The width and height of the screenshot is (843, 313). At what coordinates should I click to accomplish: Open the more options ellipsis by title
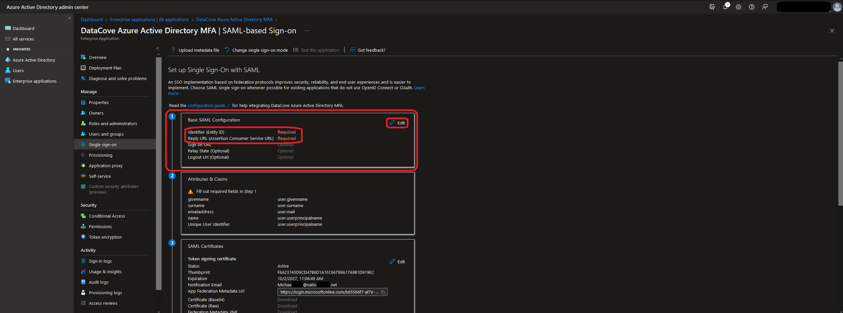pos(307,31)
